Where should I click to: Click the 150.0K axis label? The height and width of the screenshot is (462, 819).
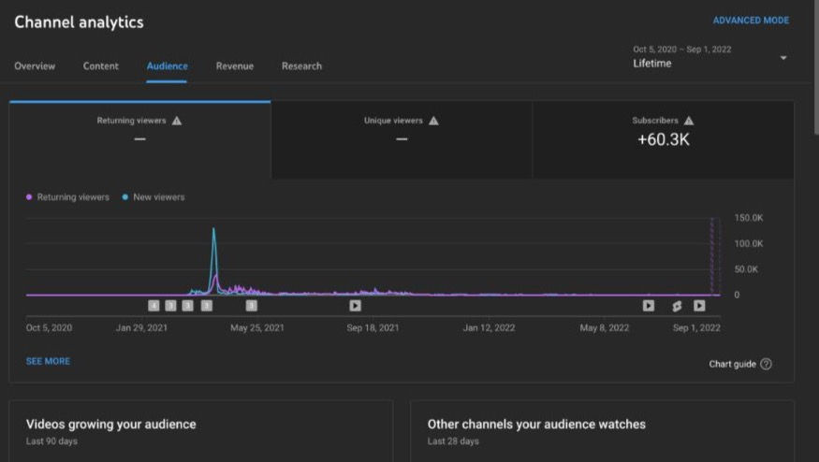[x=749, y=218]
